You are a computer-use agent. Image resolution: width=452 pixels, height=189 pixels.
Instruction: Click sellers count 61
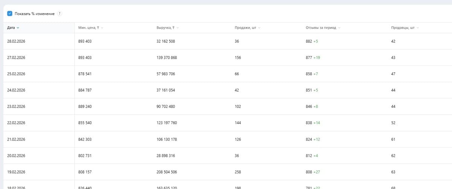click(393, 139)
